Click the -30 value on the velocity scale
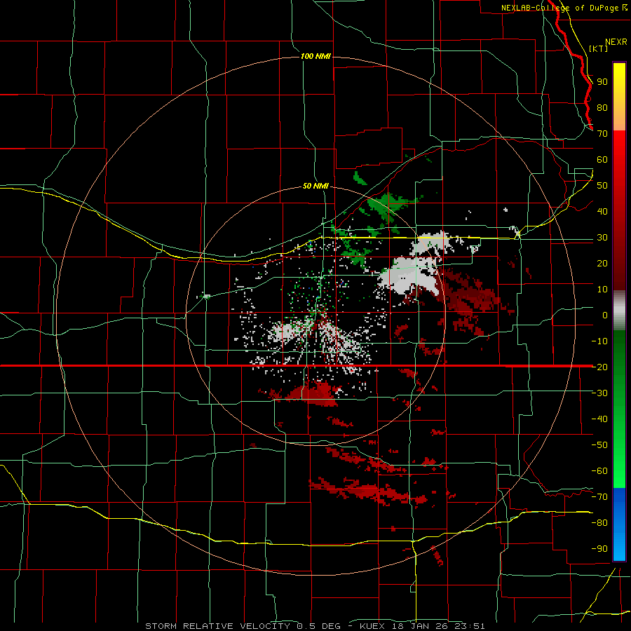Viewport: 631px width, 631px height. coord(599,393)
